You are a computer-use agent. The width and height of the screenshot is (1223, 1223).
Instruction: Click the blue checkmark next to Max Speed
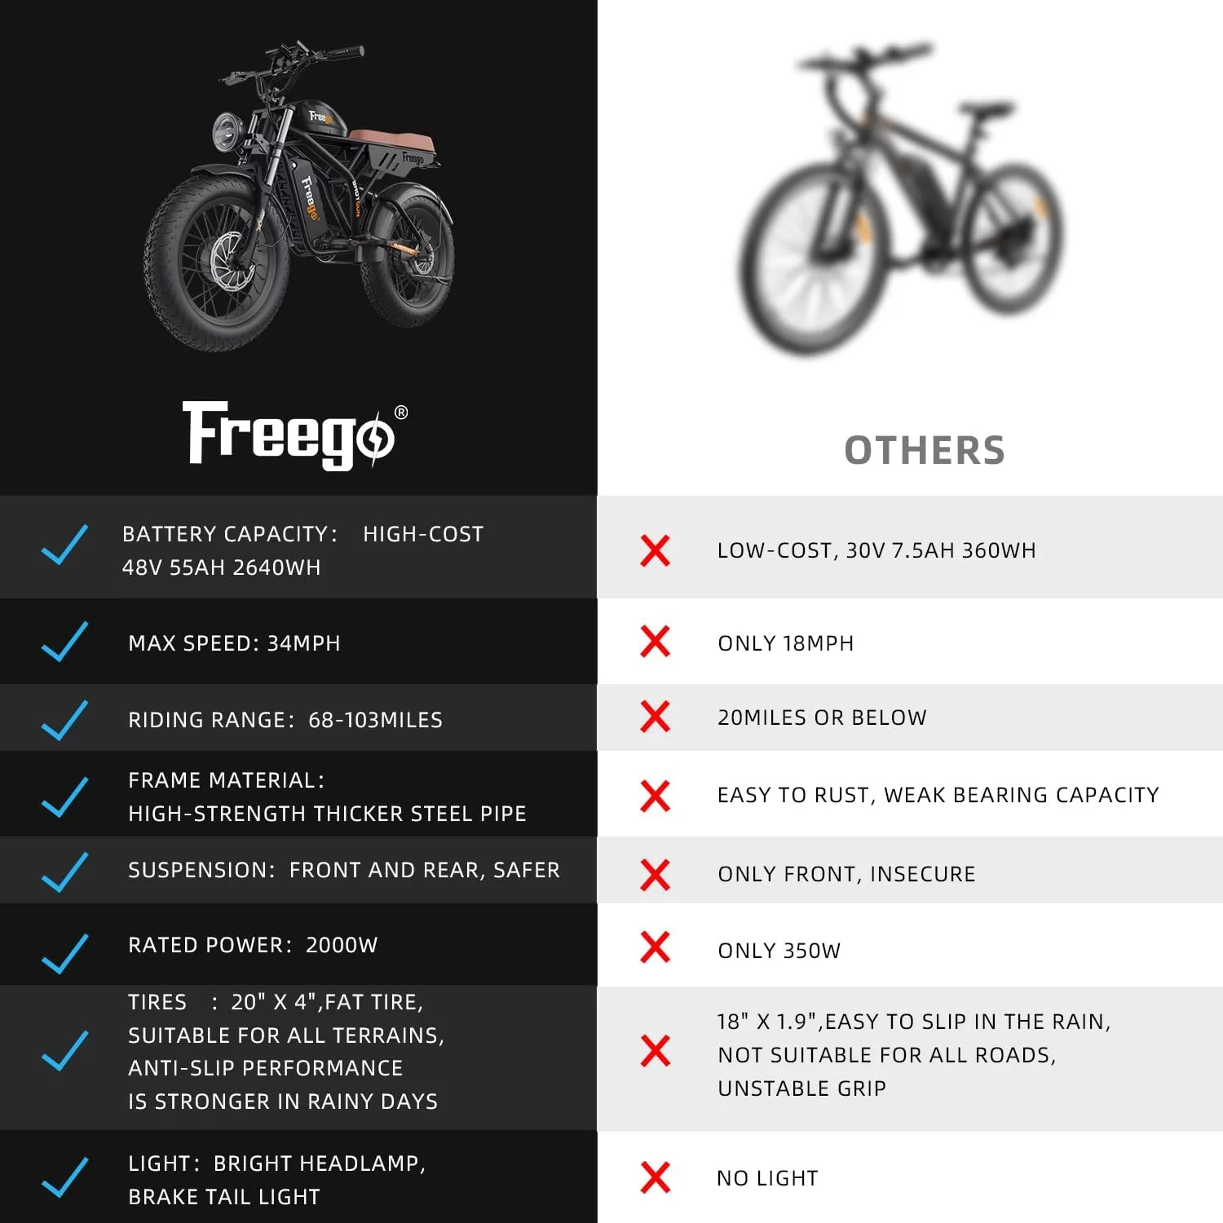(x=64, y=642)
